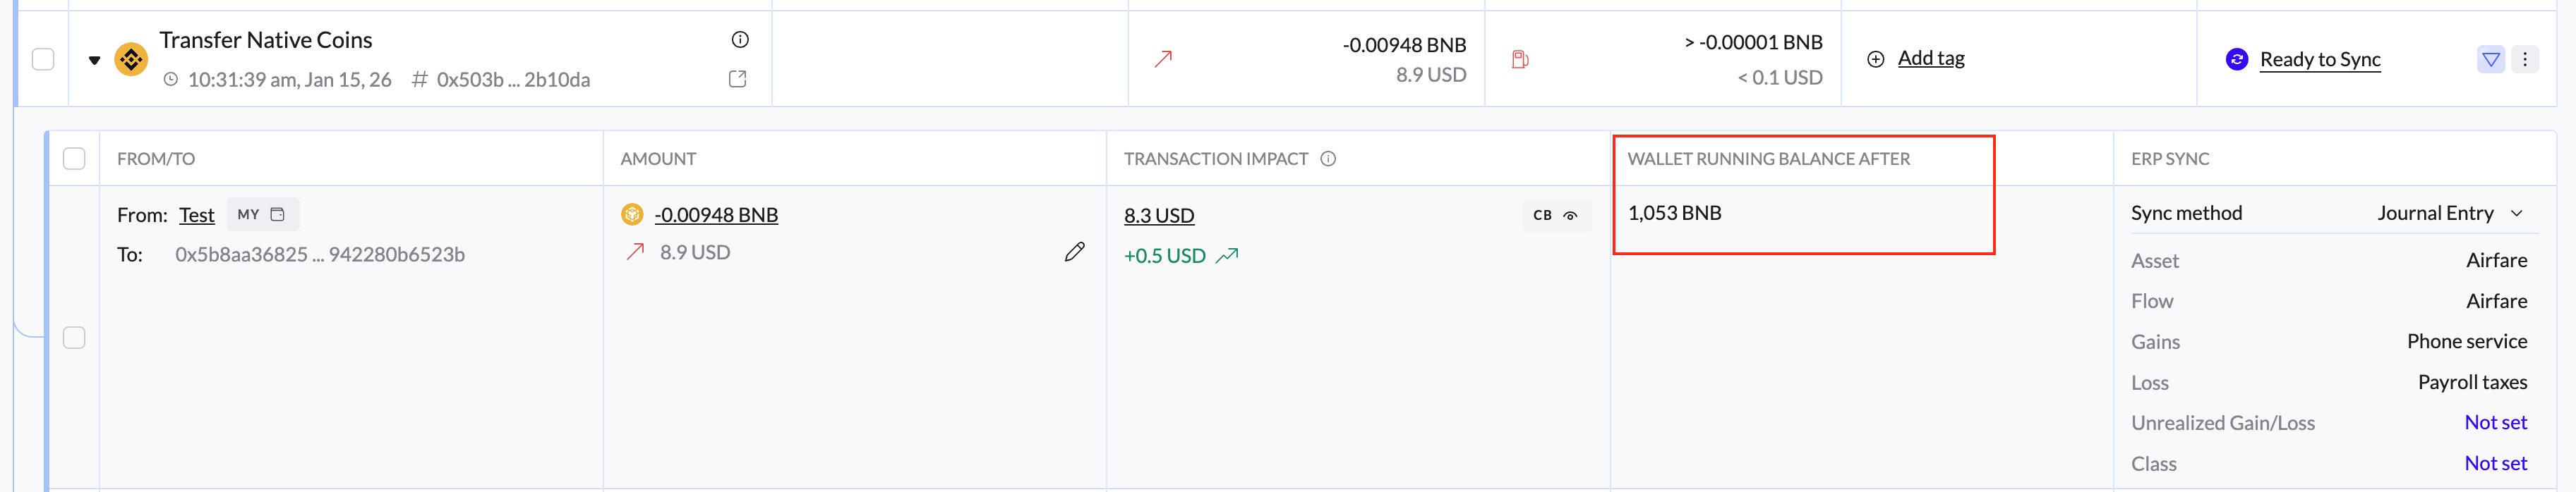Image resolution: width=2576 pixels, height=492 pixels.
Task: Collapse the Transfer Native Coins row arrow
Action: click(94, 60)
